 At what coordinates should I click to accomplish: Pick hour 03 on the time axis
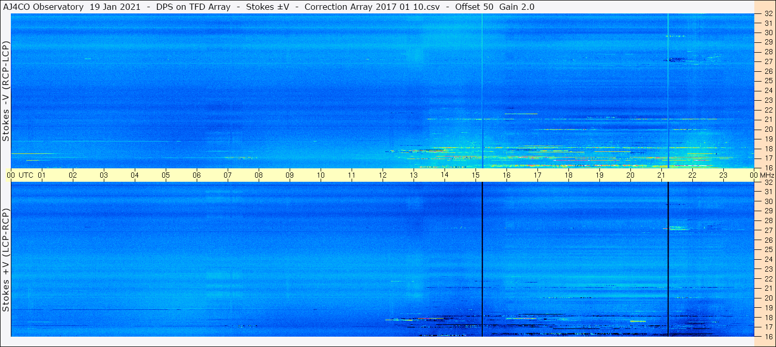point(104,175)
